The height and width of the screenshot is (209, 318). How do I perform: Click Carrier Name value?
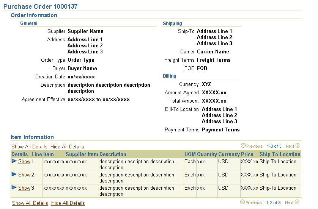(213, 51)
